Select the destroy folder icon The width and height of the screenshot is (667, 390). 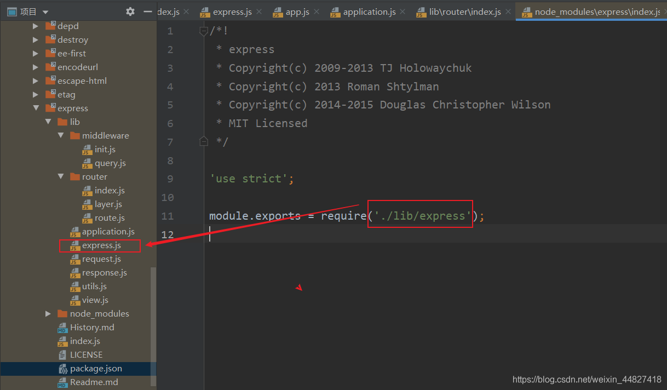[50, 39]
